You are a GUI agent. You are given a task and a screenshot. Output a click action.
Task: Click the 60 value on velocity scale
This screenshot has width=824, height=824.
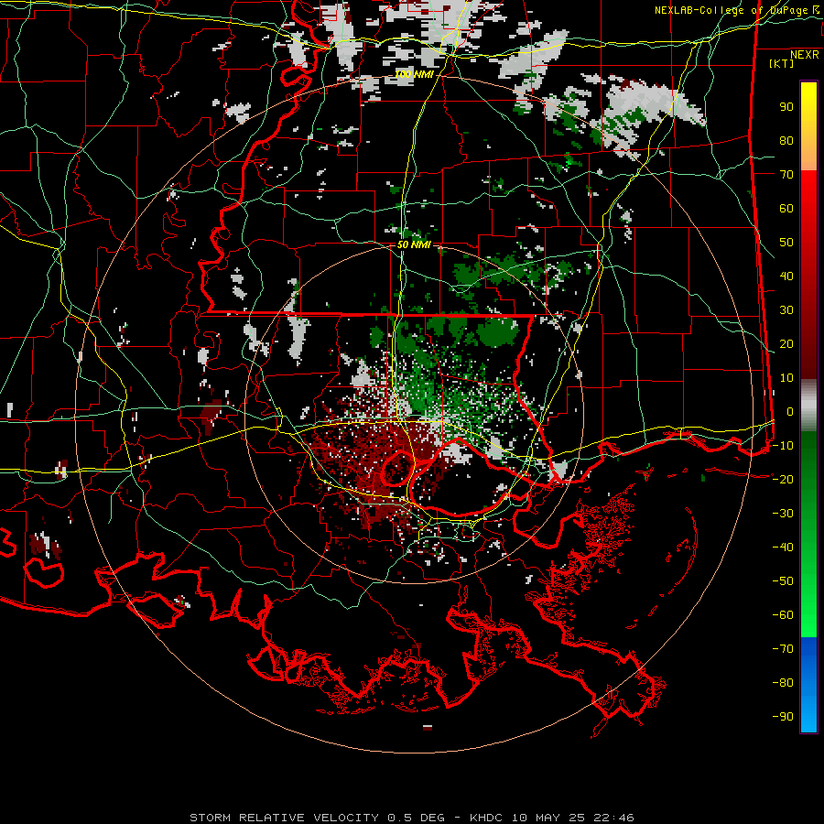coord(786,209)
